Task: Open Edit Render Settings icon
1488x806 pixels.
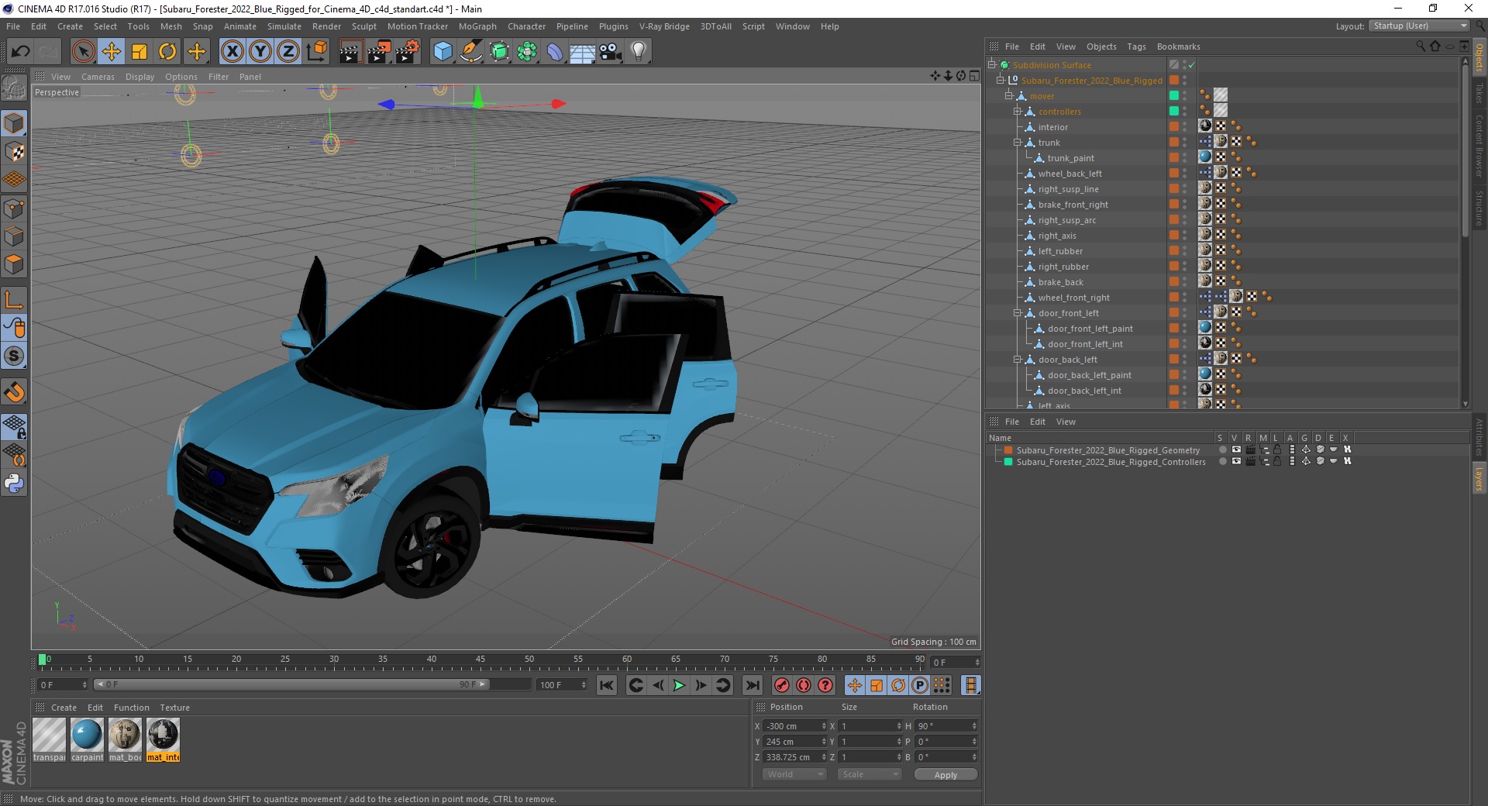Action: tap(408, 52)
